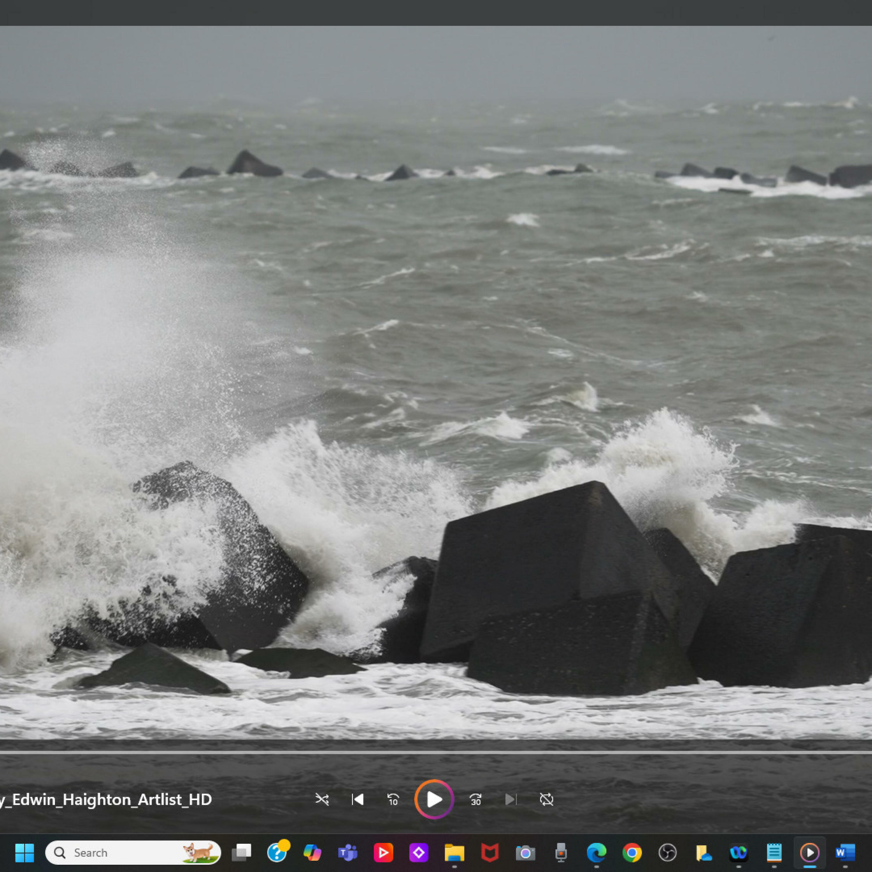The image size is (872, 872).
Task: Open OBS Studio from taskbar
Action: pyautogui.click(x=667, y=853)
